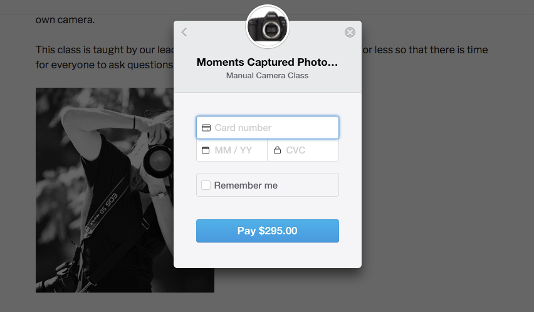Close the payment dialog with X icon
This screenshot has width=534, height=312.
[x=350, y=33]
